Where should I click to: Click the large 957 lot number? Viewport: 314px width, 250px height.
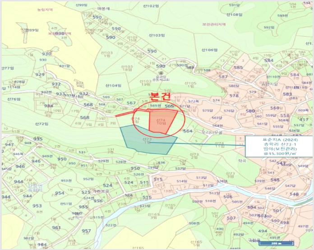point(86,231)
